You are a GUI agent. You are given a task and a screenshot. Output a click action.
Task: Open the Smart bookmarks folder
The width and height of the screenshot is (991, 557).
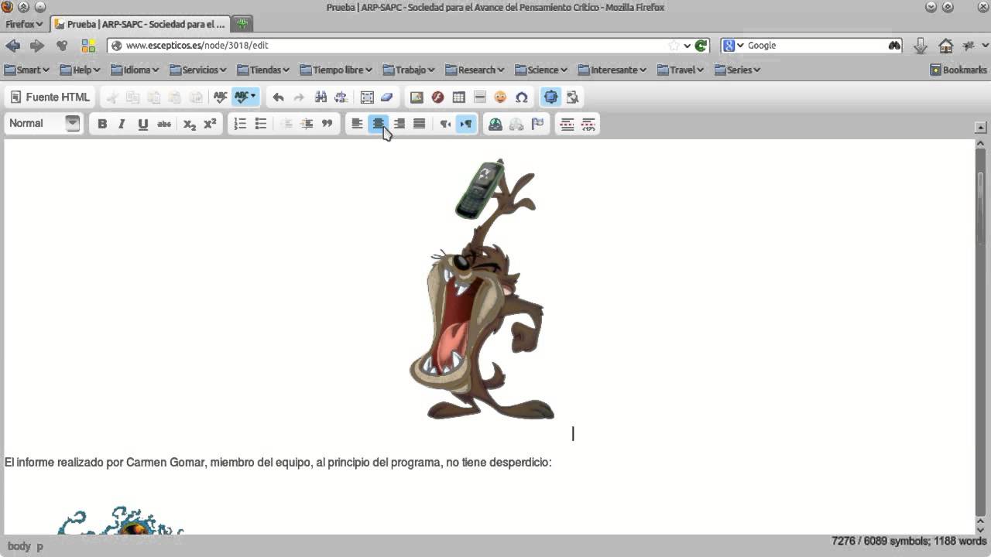click(27, 70)
